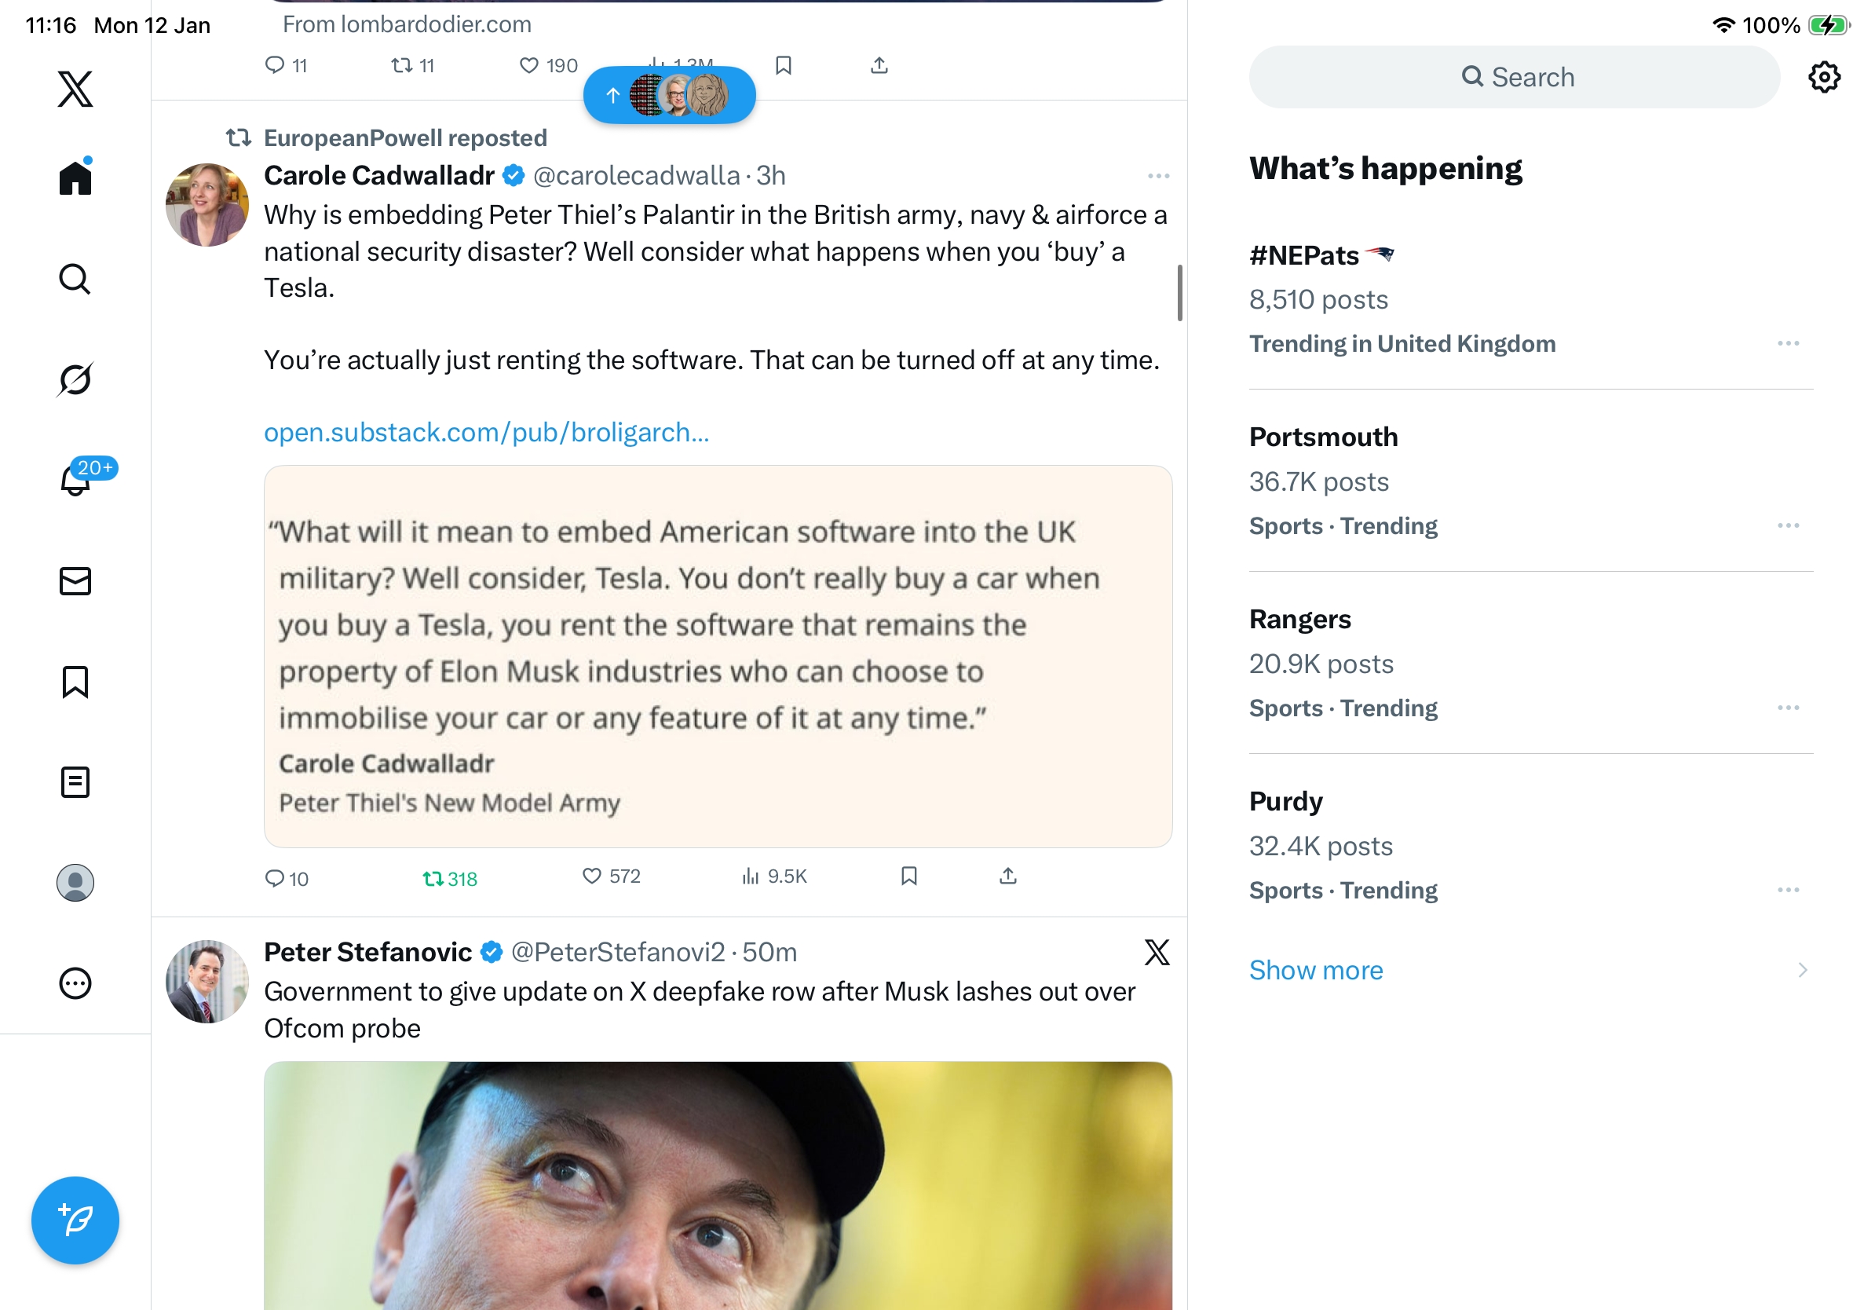The height and width of the screenshot is (1310, 1875).
Task: Open the Explore search tab in sidebar
Action: tap(75, 280)
